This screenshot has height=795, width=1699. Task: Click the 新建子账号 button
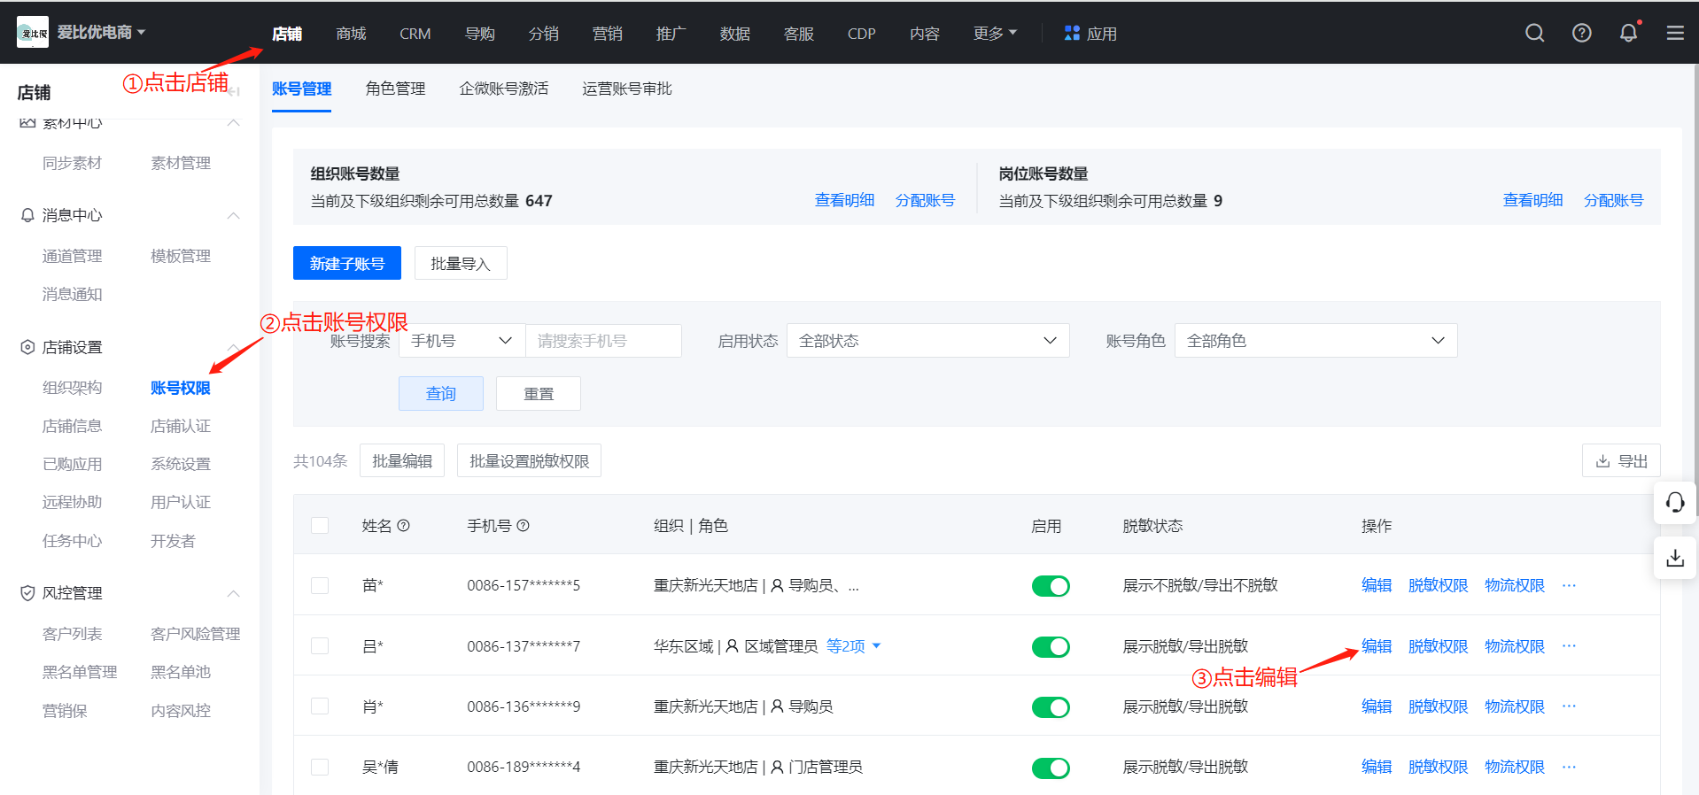(x=347, y=263)
